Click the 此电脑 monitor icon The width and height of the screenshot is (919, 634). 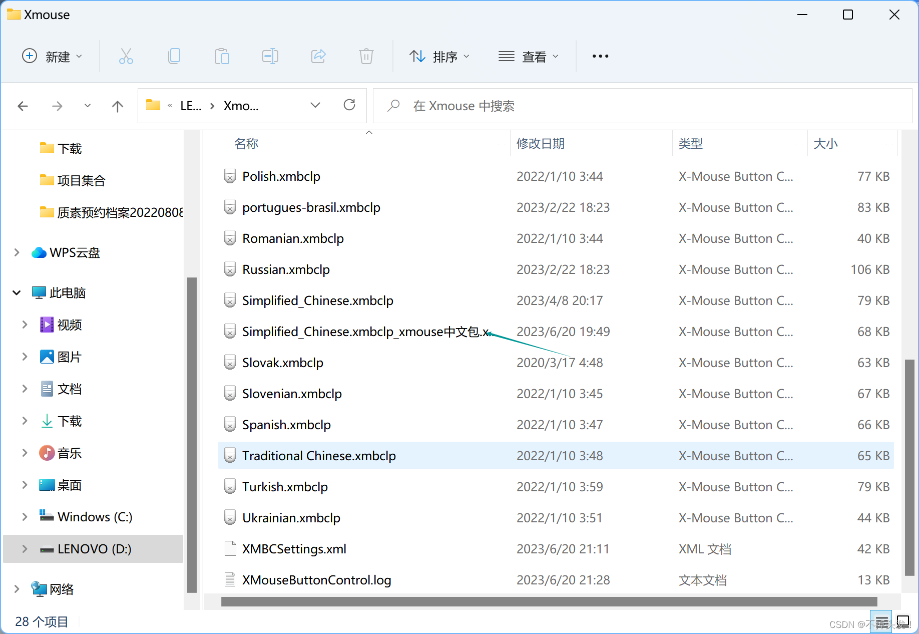click(39, 292)
